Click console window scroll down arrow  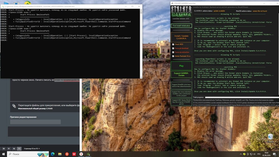[141, 77]
